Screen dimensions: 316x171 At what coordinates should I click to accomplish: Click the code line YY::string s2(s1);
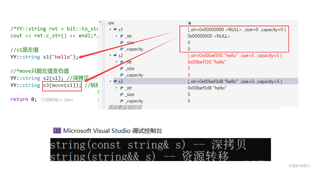click(x=37, y=78)
